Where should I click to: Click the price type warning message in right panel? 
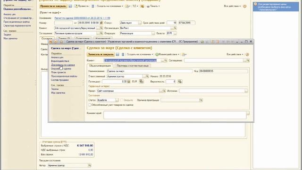(276, 7)
